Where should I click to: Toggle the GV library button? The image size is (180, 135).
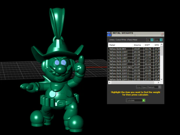(150, 40)
